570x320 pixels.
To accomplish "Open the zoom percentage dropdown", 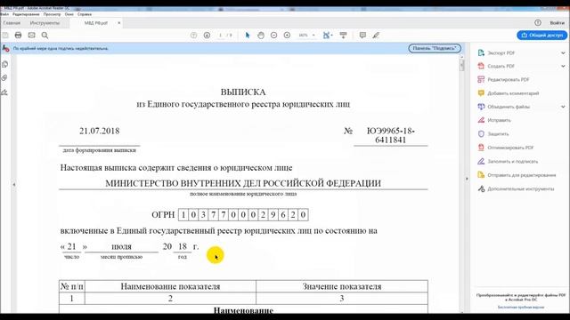I will click(x=313, y=36).
